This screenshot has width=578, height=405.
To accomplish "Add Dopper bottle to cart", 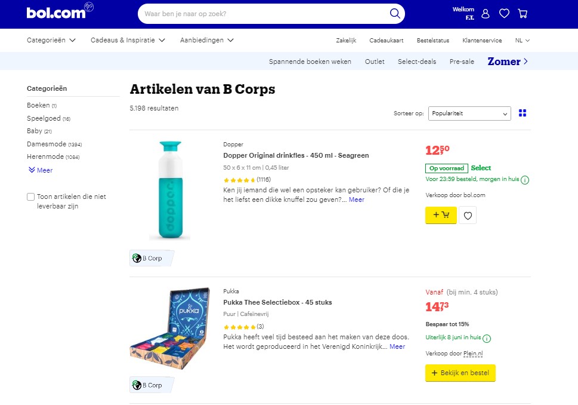I will (441, 215).
